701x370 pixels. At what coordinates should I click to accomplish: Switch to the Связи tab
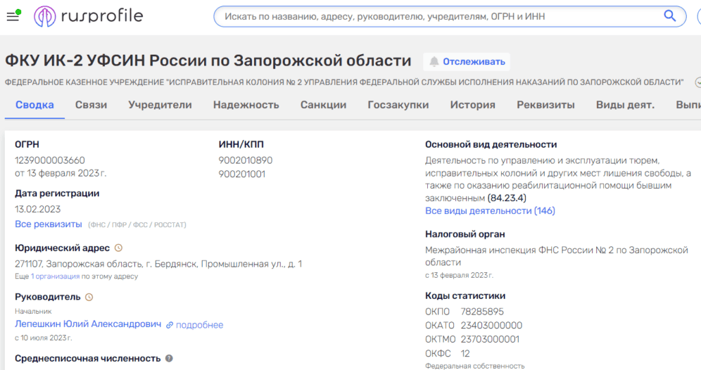click(x=91, y=105)
